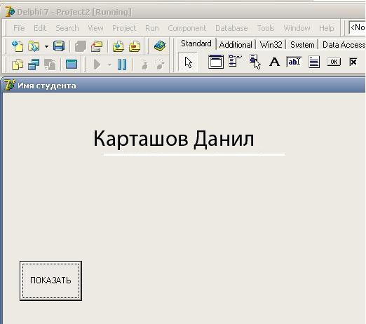Select the Button component OK icon

(x=334, y=62)
